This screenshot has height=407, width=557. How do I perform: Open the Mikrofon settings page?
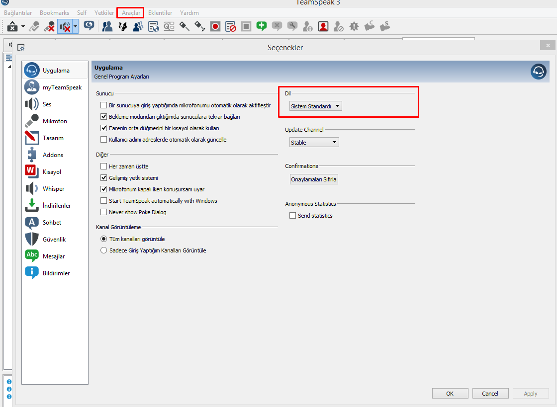click(x=55, y=121)
